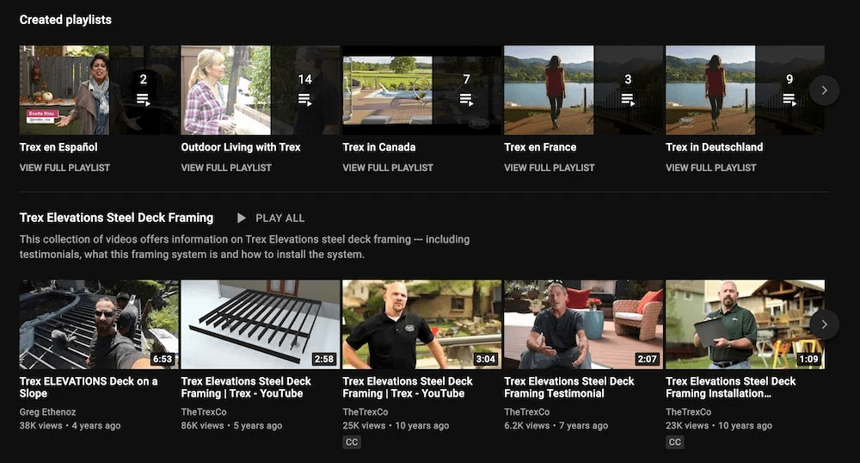The image size is (860, 463).
Task: View full playlist for Trex en France
Action: click(x=549, y=168)
